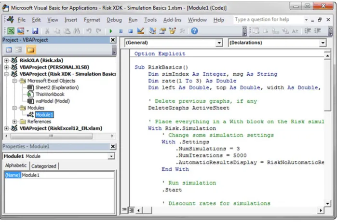Switch to Full Module View button
This screenshot has height=222, width=337.
(131, 210)
